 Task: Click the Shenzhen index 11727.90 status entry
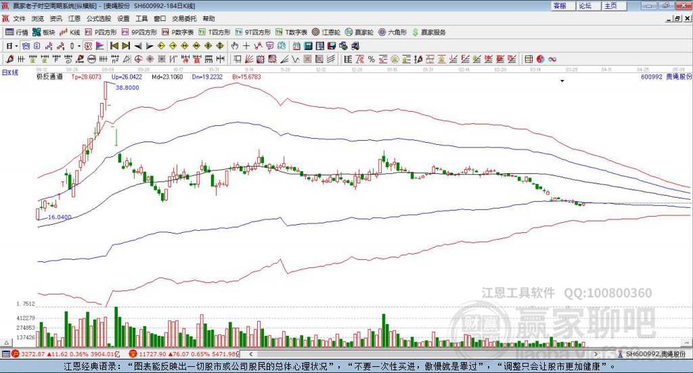coord(184,354)
